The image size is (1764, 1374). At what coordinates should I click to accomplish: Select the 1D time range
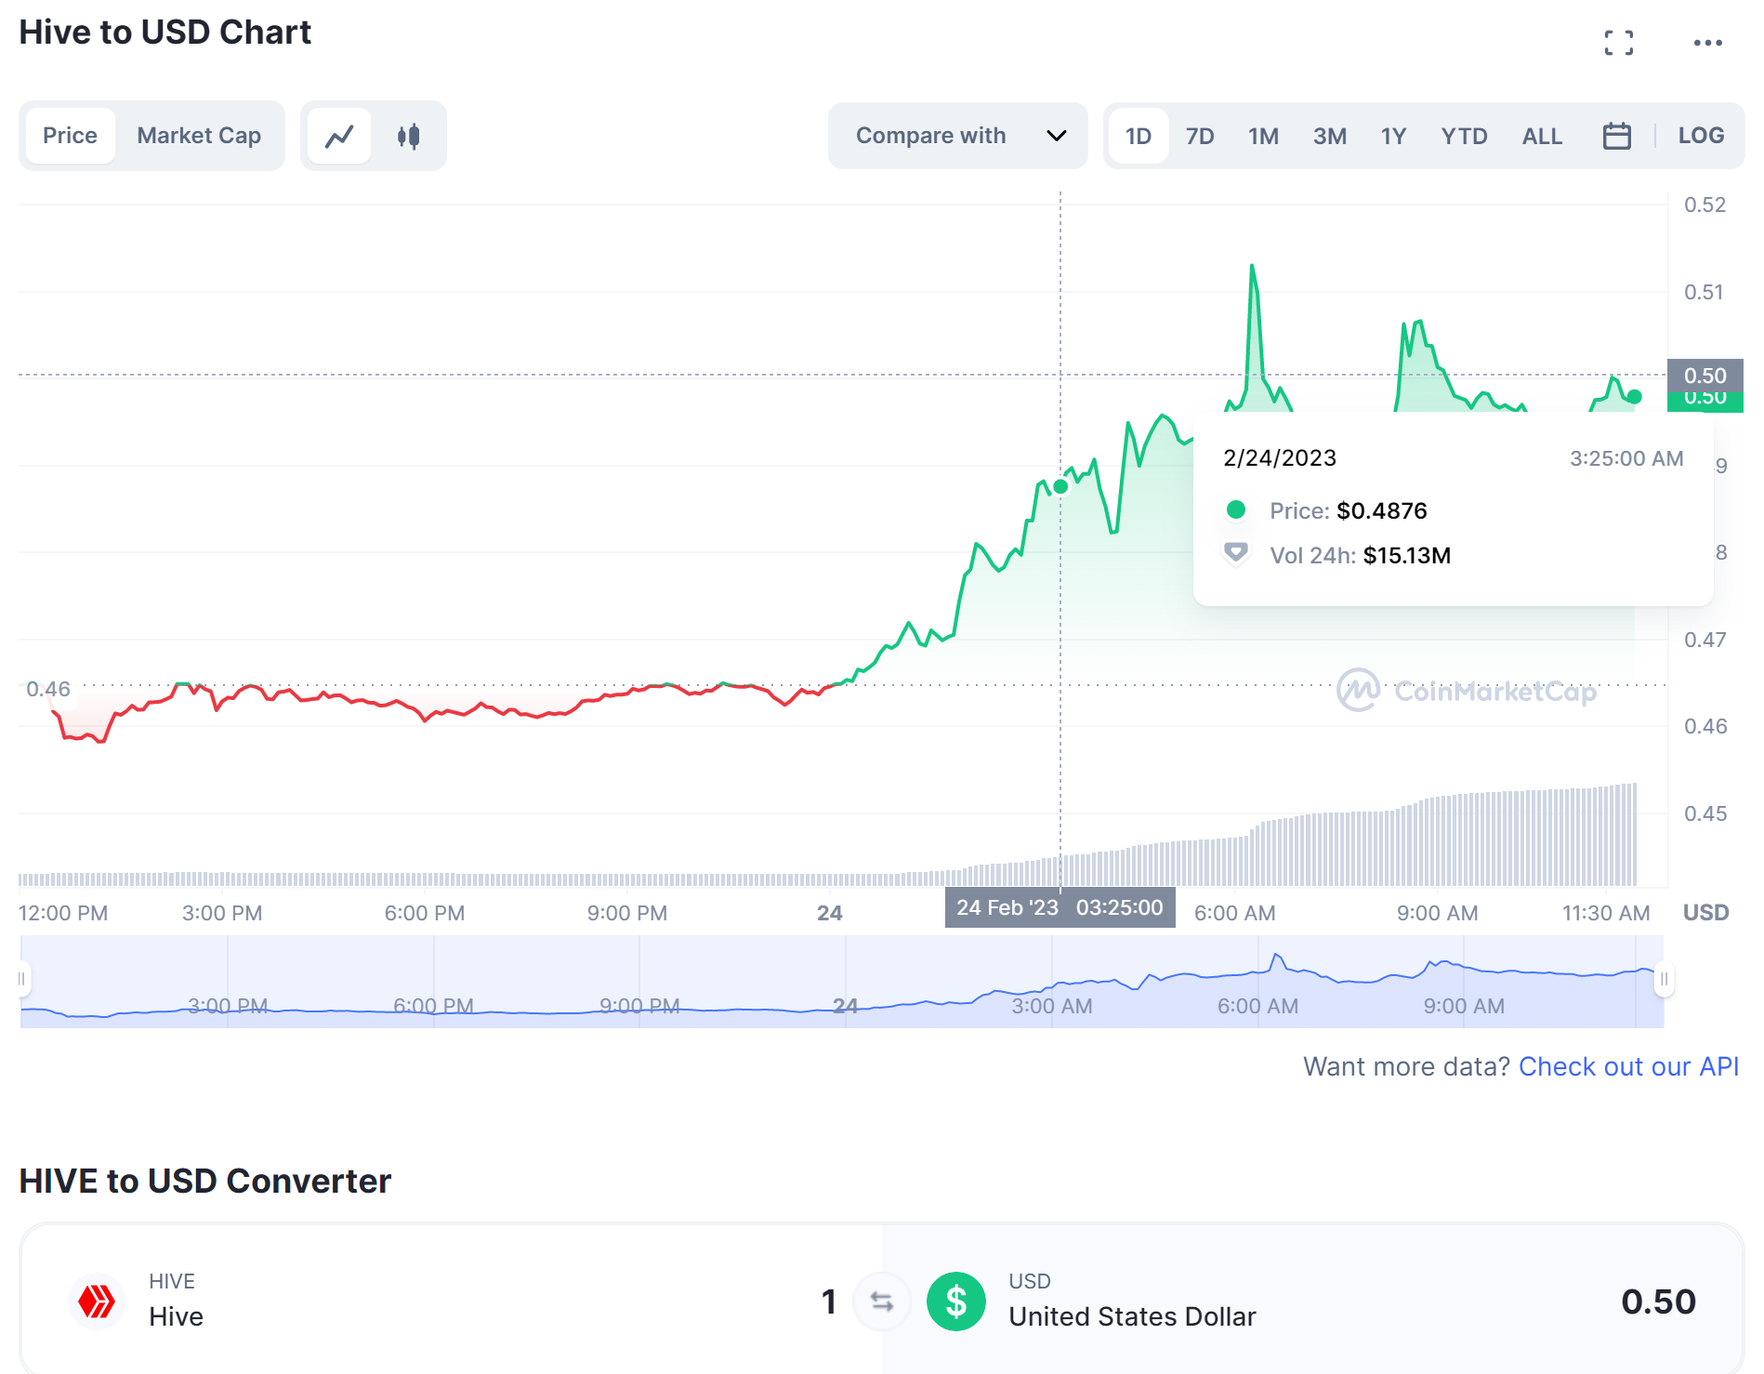point(1138,136)
